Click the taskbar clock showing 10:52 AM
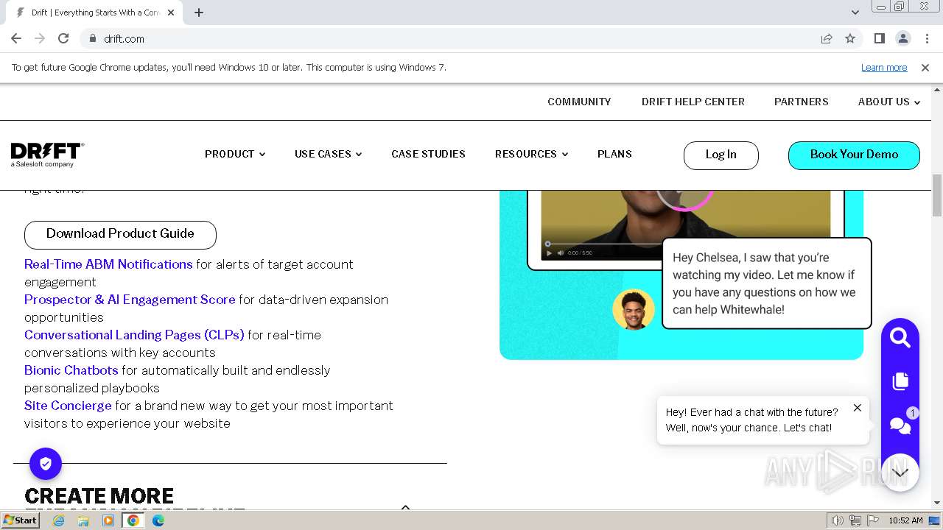943x530 pixels. 905,520
